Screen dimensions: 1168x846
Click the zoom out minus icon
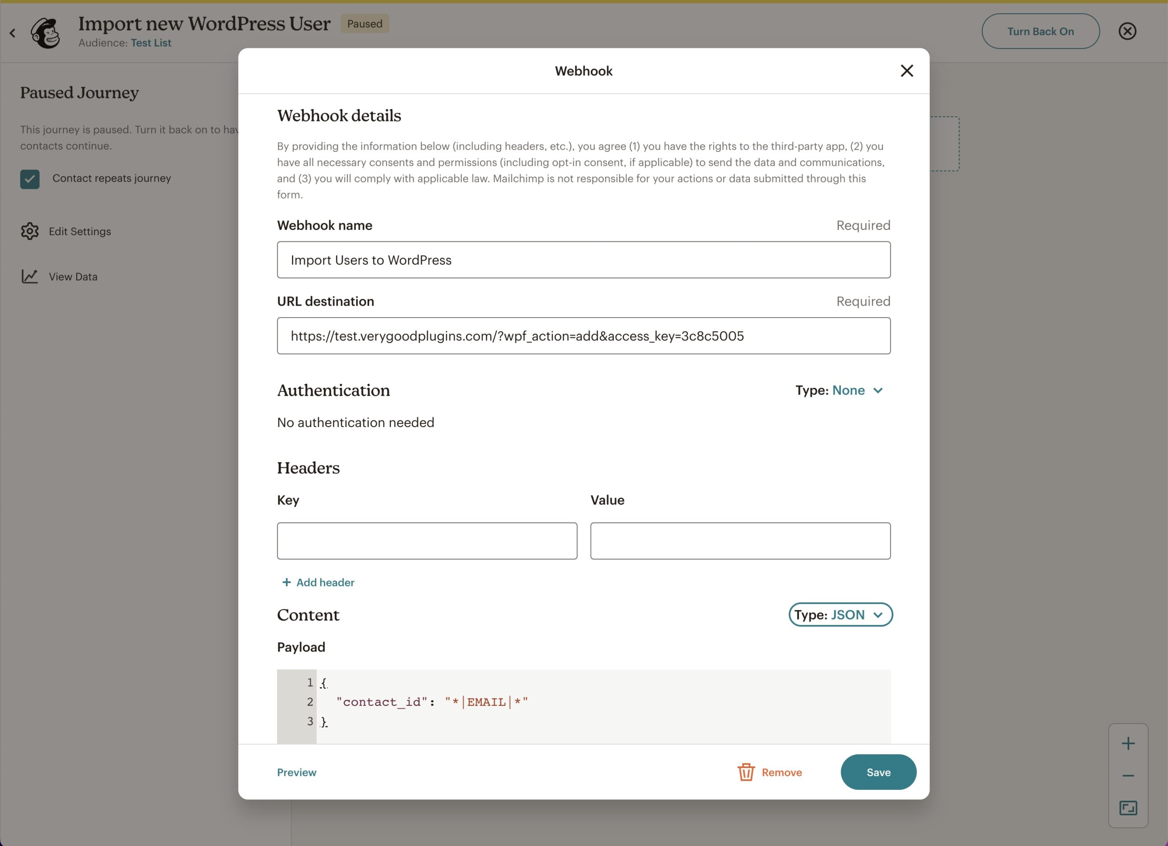1128,775
